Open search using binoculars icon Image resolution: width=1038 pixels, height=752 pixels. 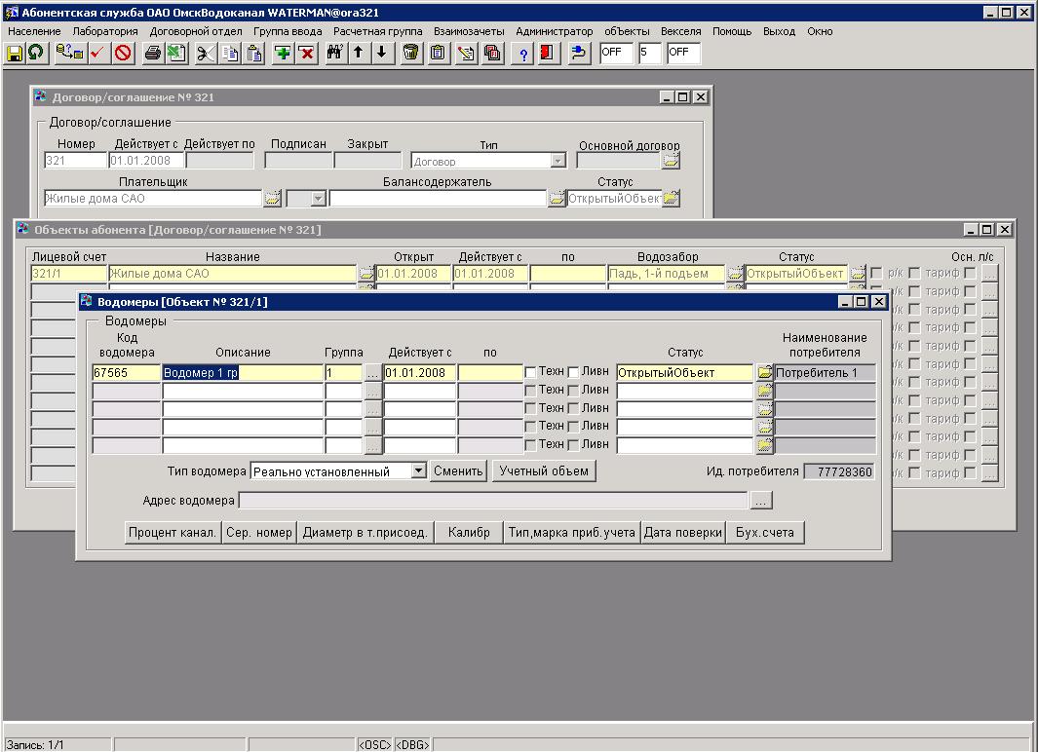[x=334, y=53]
